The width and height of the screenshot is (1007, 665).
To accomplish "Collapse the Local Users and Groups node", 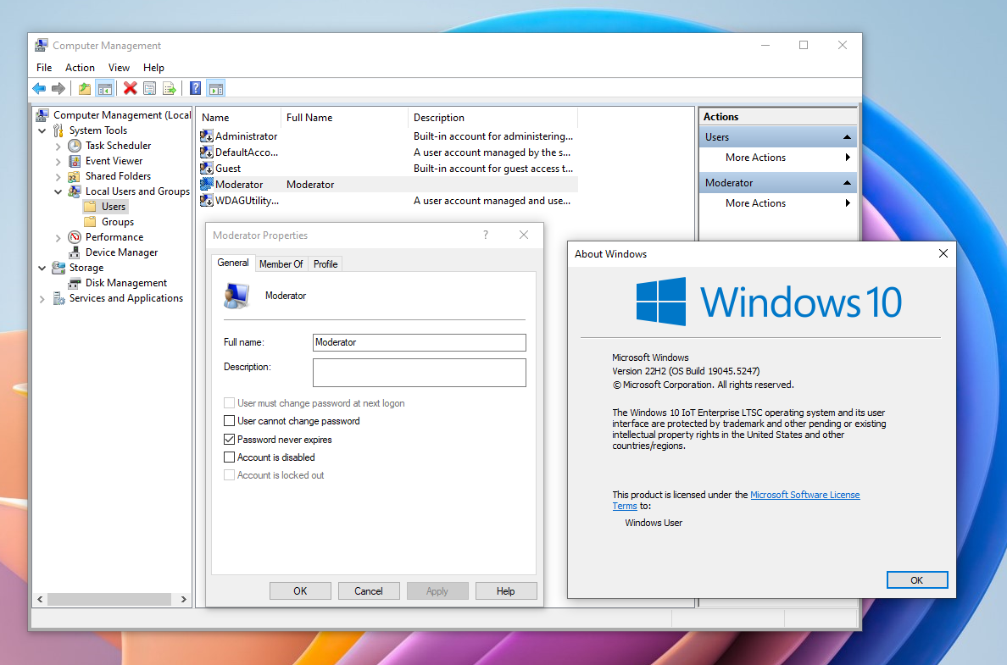I will [58, 192].
